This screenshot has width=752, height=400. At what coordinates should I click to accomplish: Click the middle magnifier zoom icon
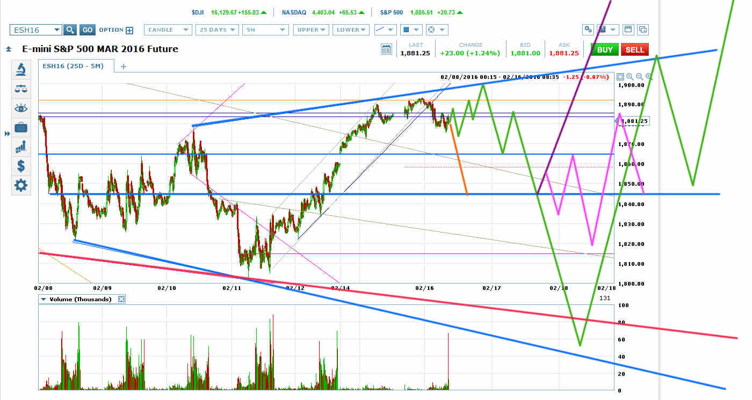coord(639,77)
